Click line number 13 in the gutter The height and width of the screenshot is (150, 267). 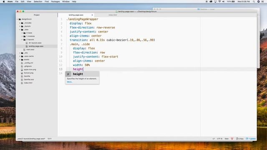pyautogui.click(x=61, y=69)
